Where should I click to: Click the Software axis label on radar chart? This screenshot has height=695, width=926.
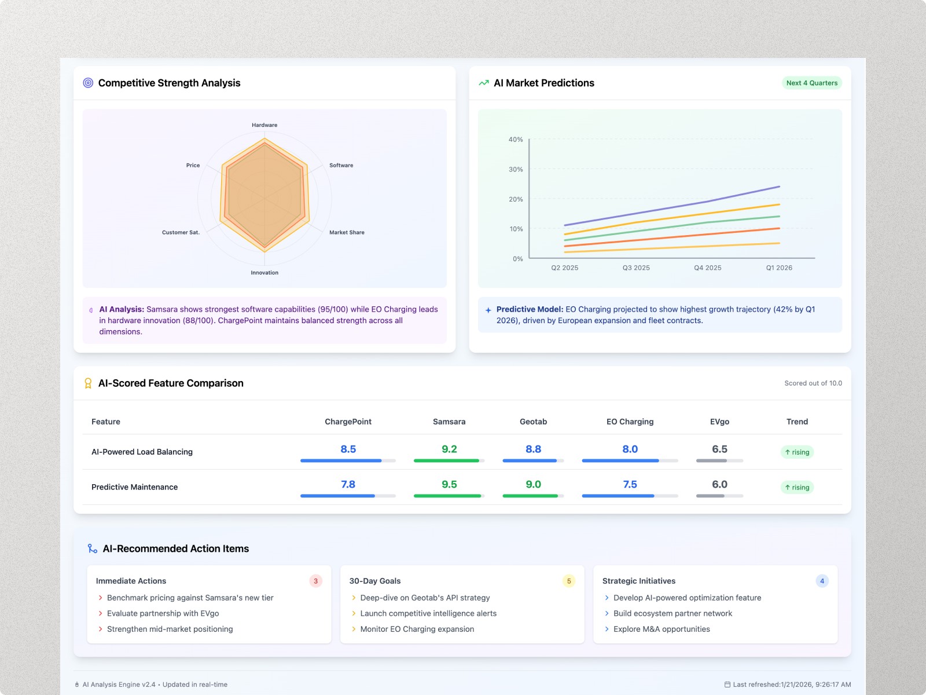click(x=341, y=165)
